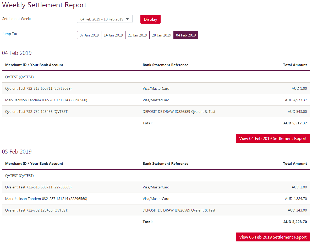Click the AUD 5,517.37 total amount

coord(295,123)
